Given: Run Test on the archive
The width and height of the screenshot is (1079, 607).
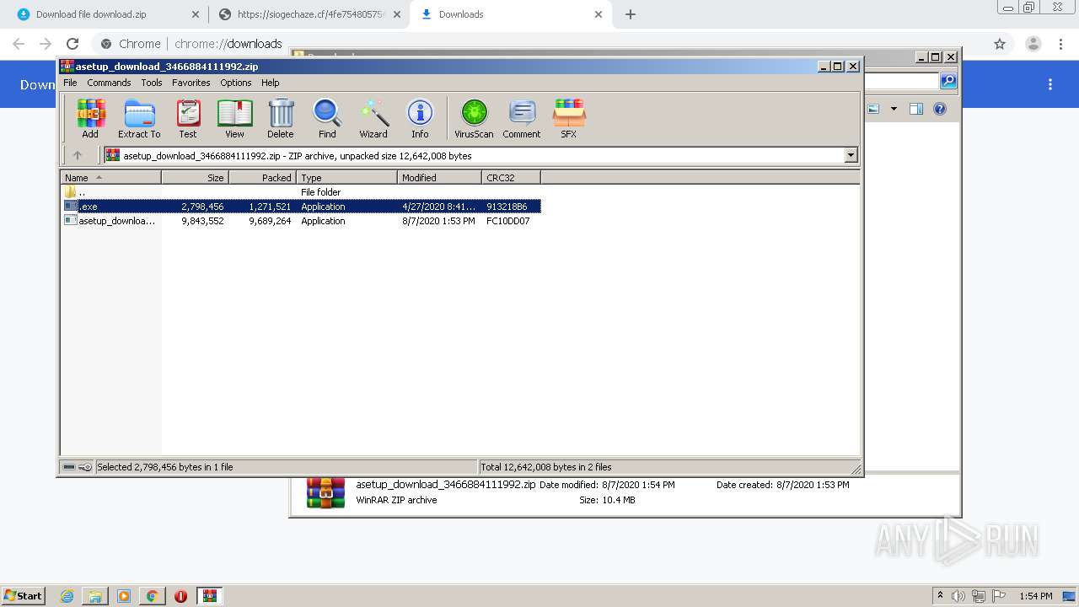Looking at the screenshot, I should [188, 119].
